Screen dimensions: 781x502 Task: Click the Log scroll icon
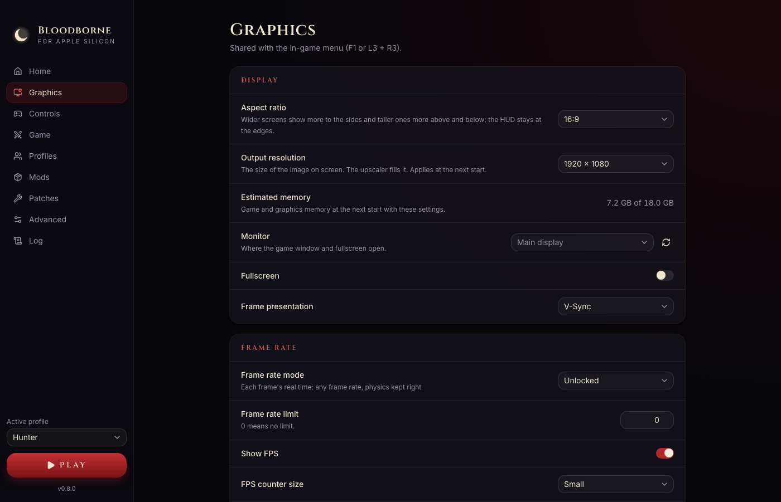(18, 241)
